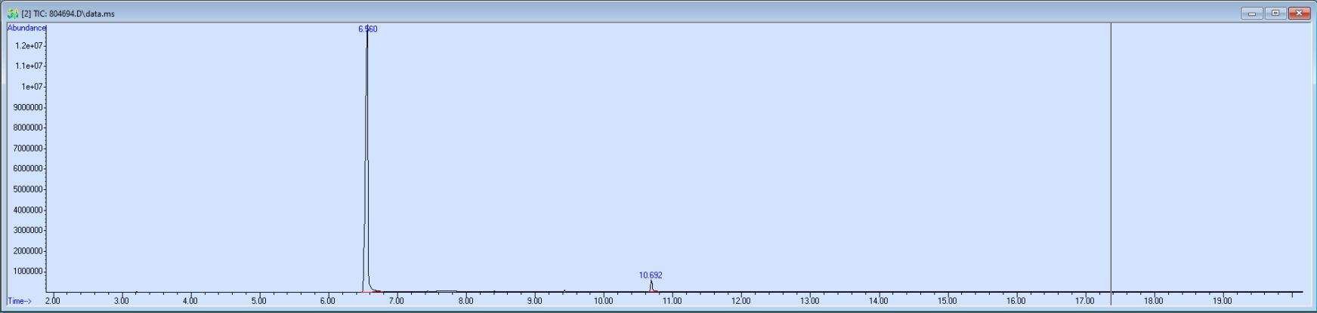The height and width of the screenshot is (313, 1317).
Task: Click the 1.1e+07 abundance tick label
Action: click(29, 66)
